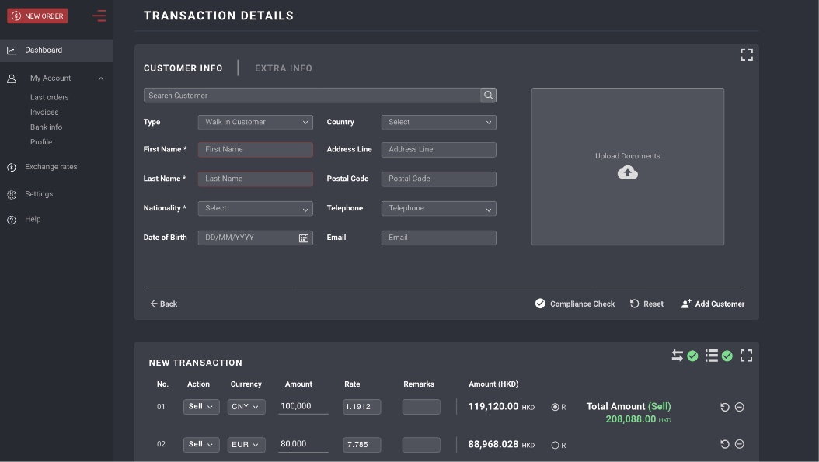Viewport: 819px width, 462px height.
Task: Select the R radio button for row 02
Action: click(555, 445)
